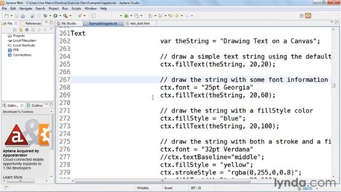The image size is (341, 192).
Task: Open the Project menu
Action: (x=53, y=9)
